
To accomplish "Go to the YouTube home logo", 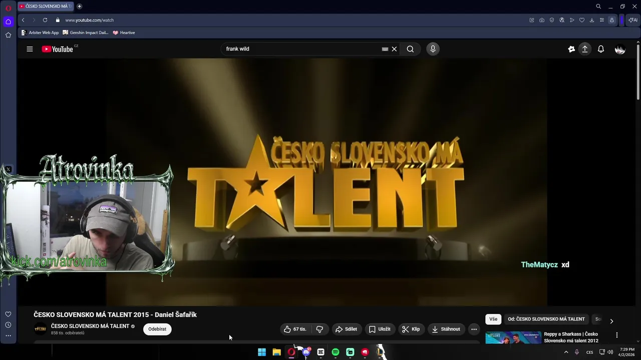I will coord(57,49).
